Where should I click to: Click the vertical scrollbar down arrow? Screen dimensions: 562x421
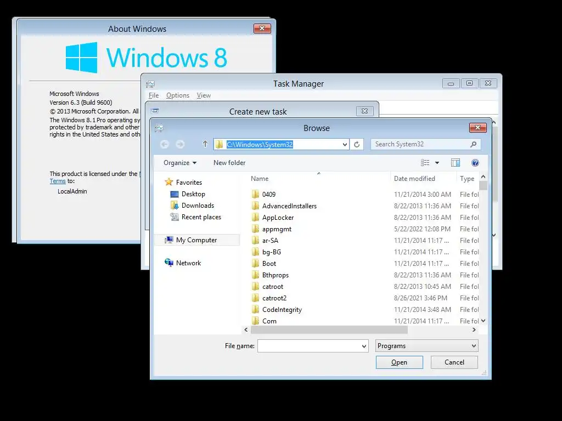click(483, 321)
